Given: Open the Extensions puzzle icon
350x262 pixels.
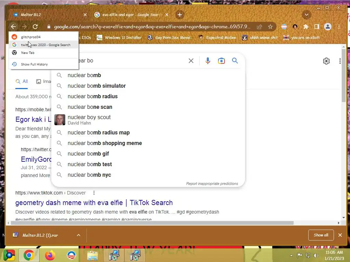Looking at the screenshot, I should [x=306, y=27].
